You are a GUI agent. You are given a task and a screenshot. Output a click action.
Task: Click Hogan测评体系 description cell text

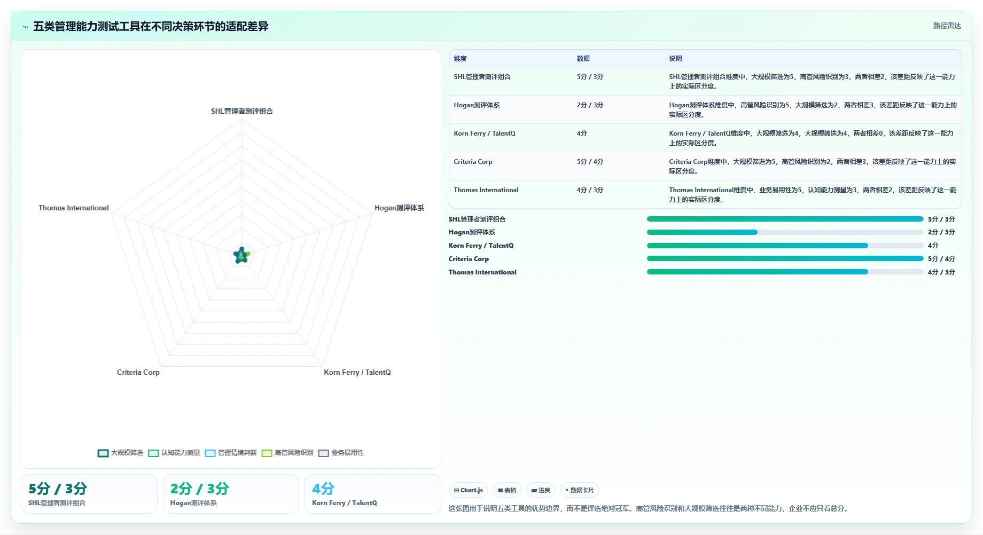click(813, 109)
